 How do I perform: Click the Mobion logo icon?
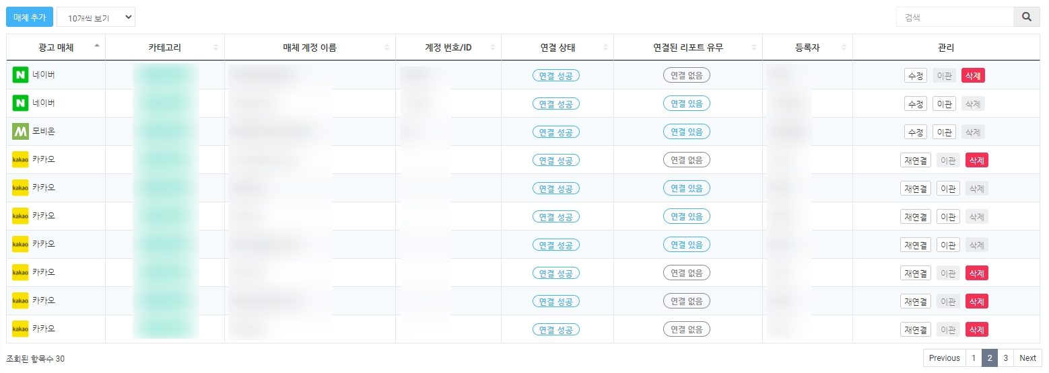[20, 132]
